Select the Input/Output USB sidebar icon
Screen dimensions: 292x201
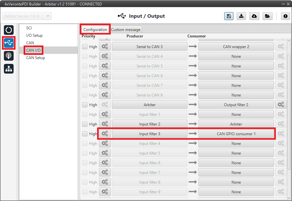8,43
